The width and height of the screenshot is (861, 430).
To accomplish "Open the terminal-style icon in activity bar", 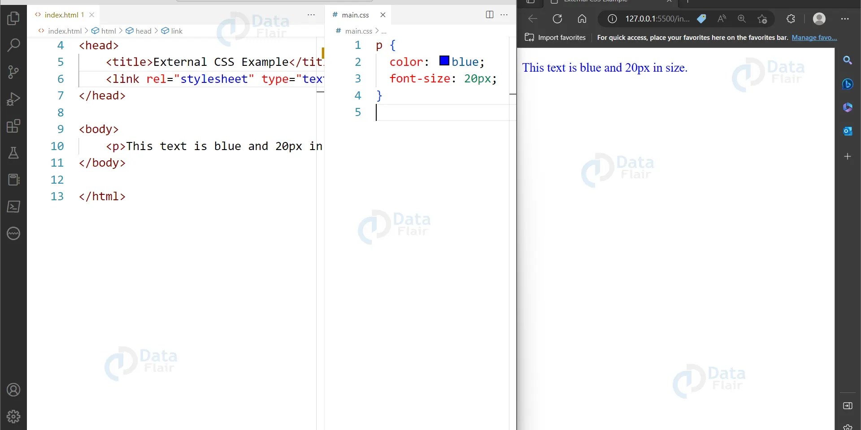I will tap(13, 206).
